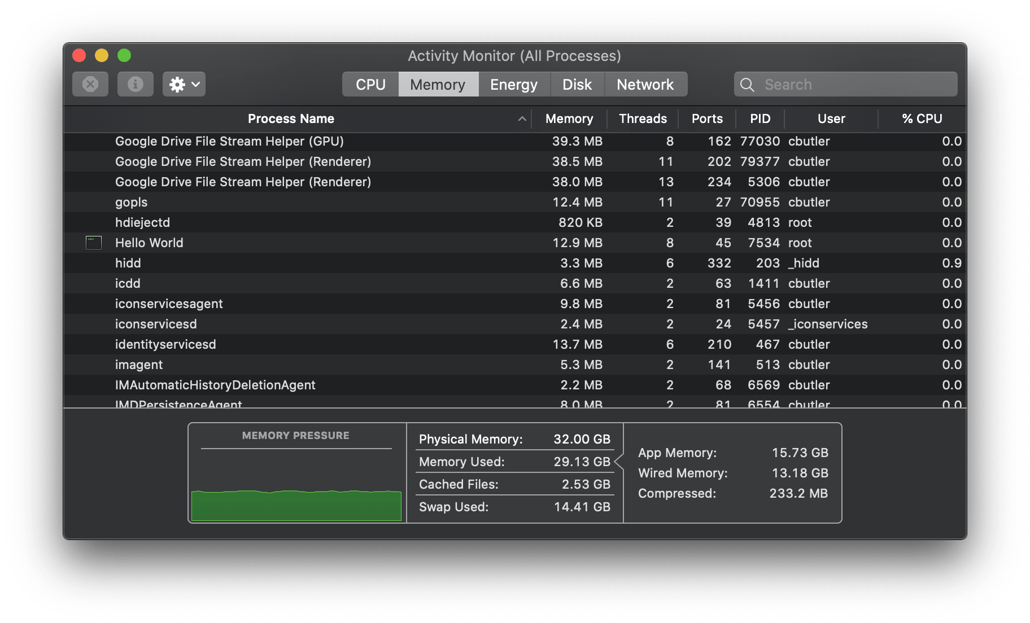The height and width of the screenshot is (623, 1030).
Task: Select the identityservicesd process row
Action: 515,344
